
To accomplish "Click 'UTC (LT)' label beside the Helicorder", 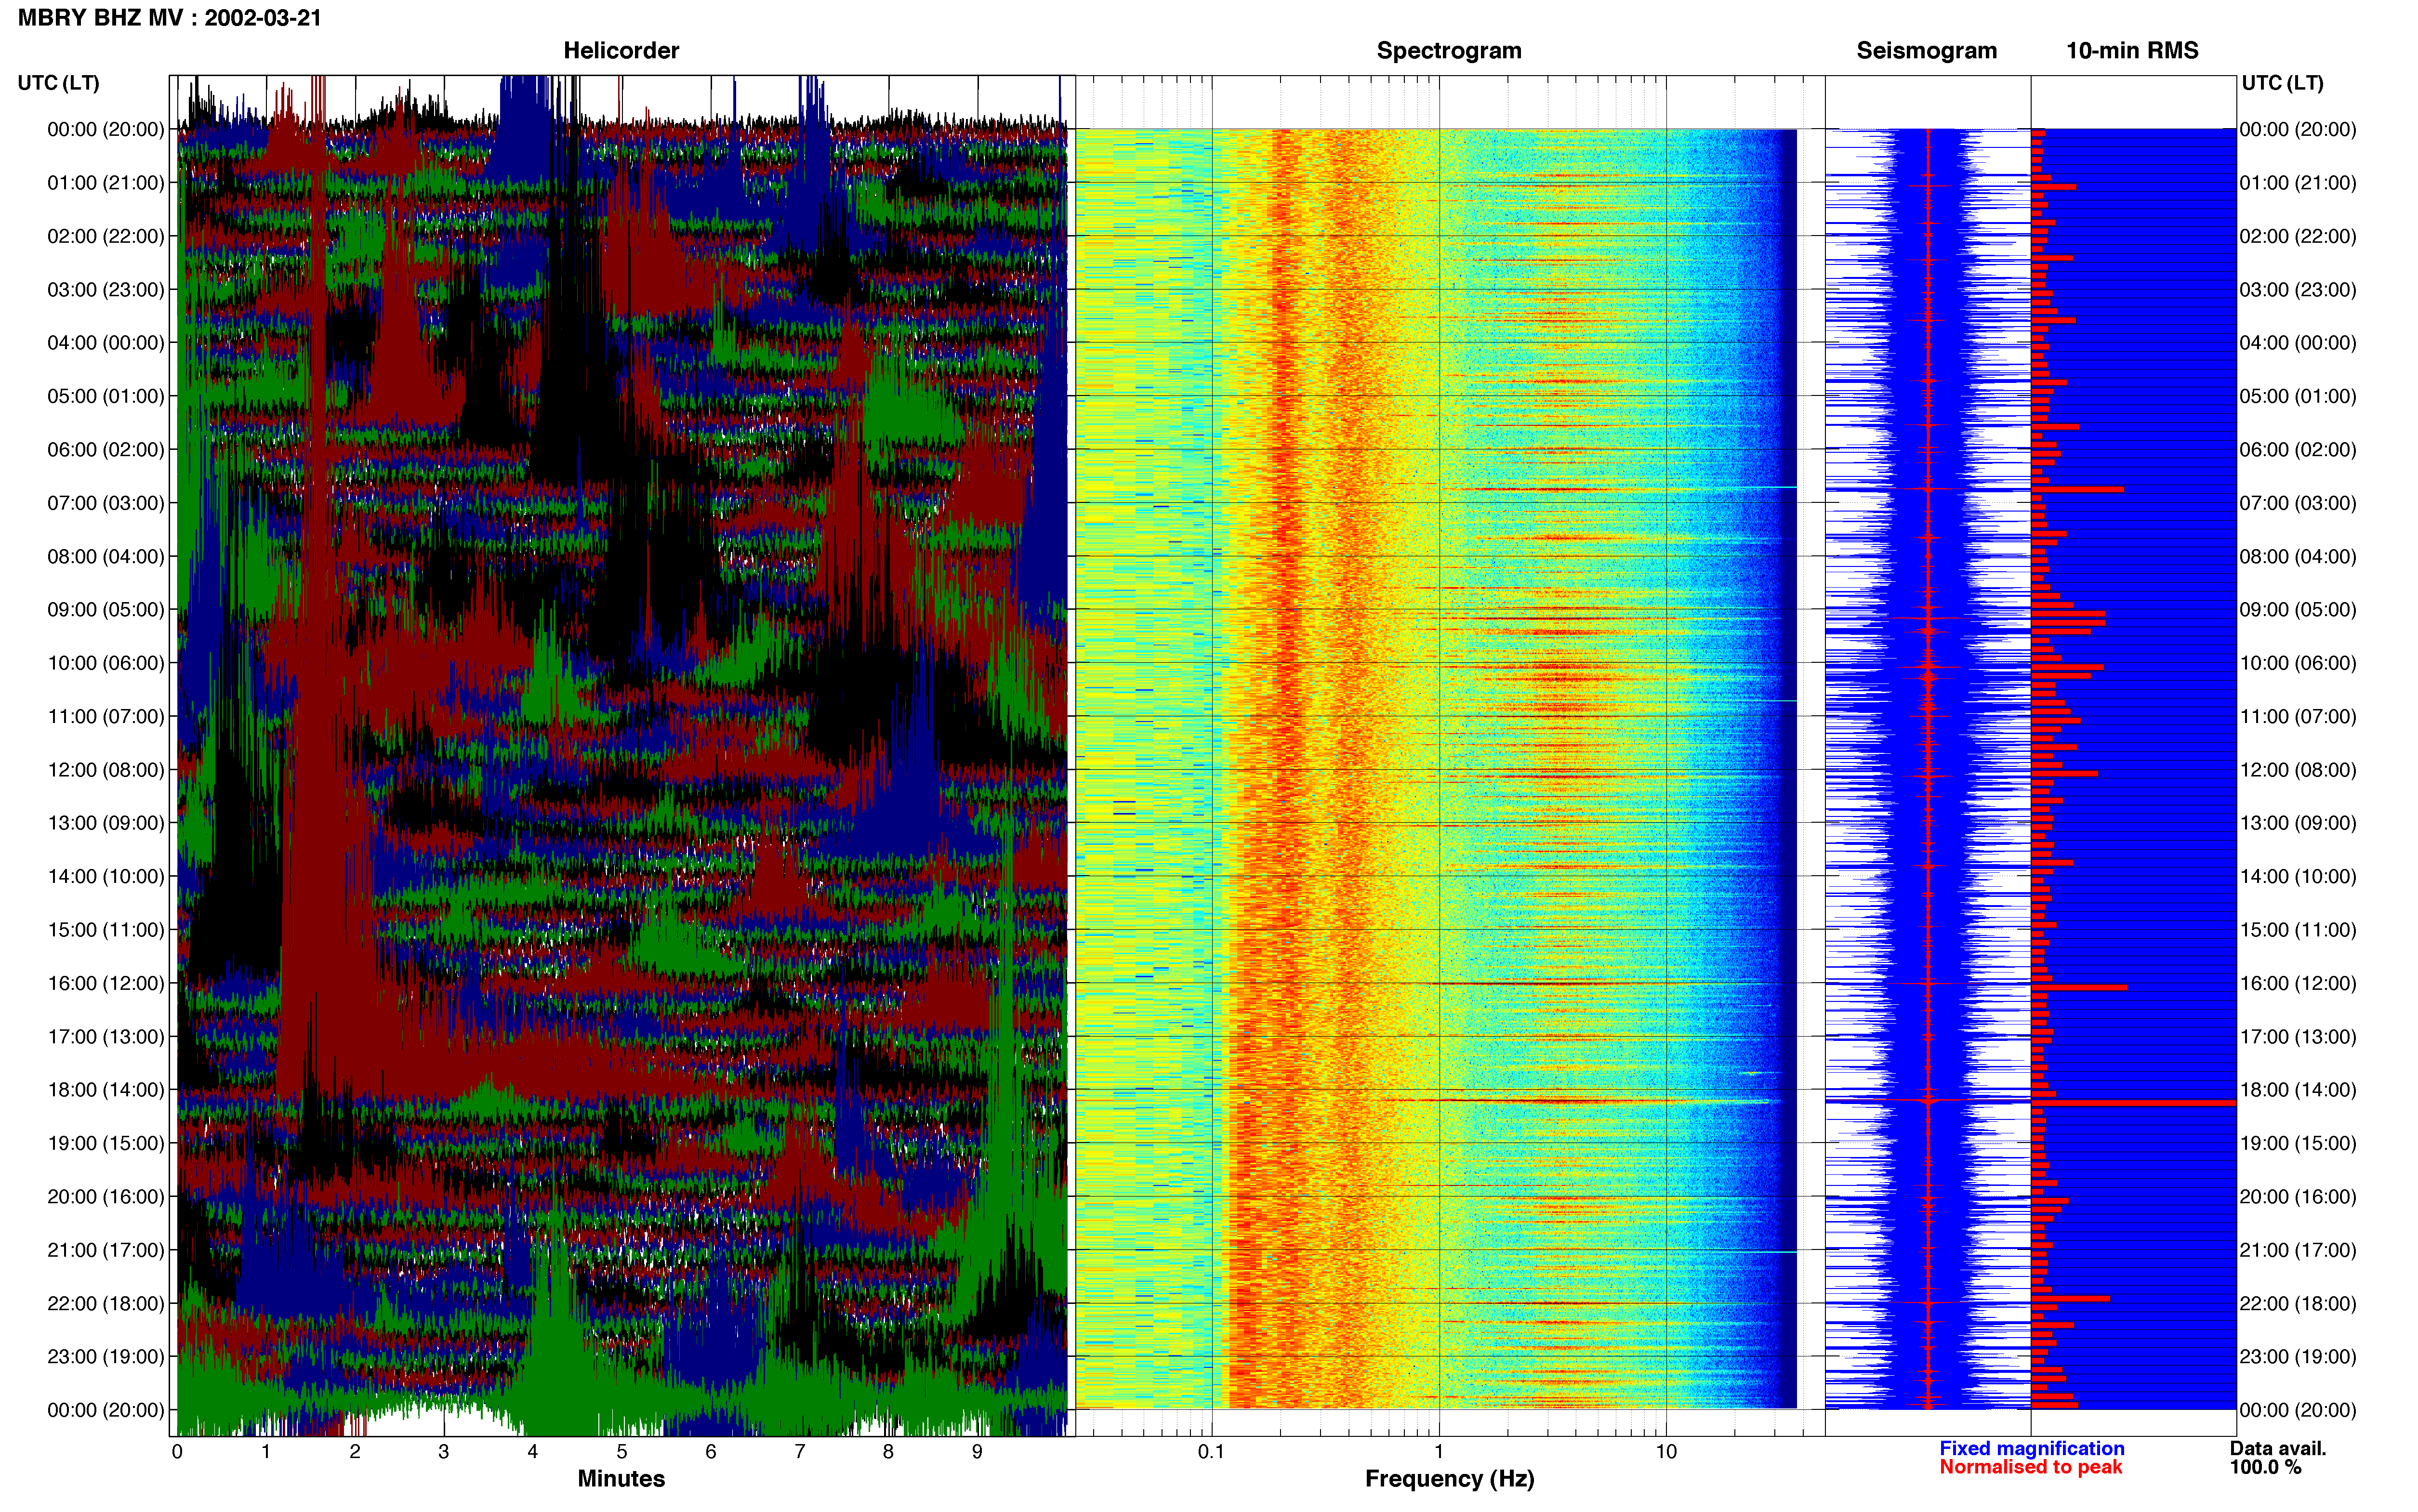I will 58,83.
